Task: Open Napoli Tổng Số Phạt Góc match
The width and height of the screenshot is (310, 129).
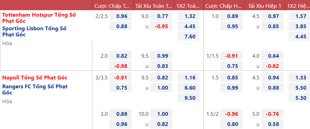Action: 35,78
